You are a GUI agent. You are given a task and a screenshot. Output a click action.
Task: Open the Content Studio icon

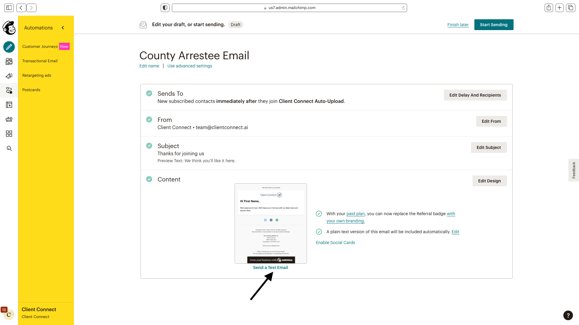[9, 119]
